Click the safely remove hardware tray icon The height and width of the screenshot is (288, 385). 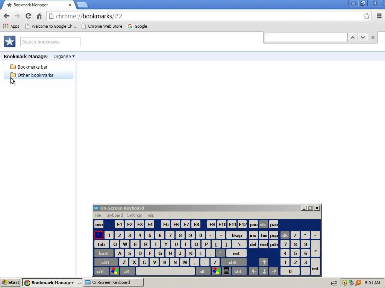[352, 283]
